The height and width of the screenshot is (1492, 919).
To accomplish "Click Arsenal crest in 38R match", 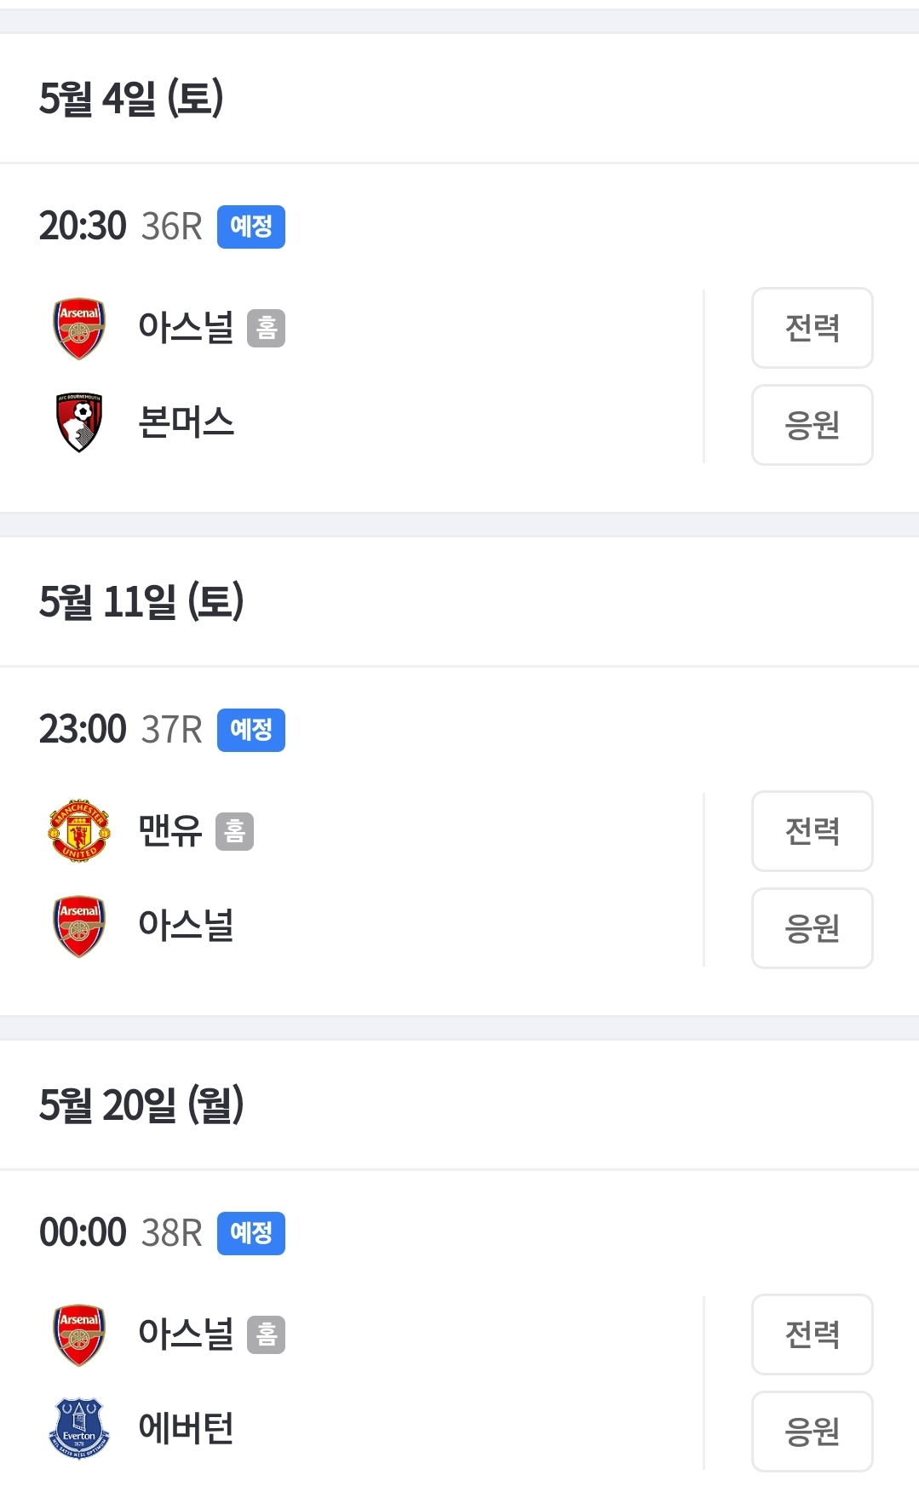I will 79,1334.
